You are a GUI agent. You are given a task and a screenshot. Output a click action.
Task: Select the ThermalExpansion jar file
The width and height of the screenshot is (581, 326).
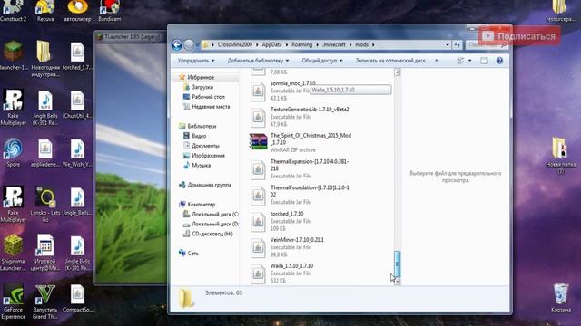point(300,169)
